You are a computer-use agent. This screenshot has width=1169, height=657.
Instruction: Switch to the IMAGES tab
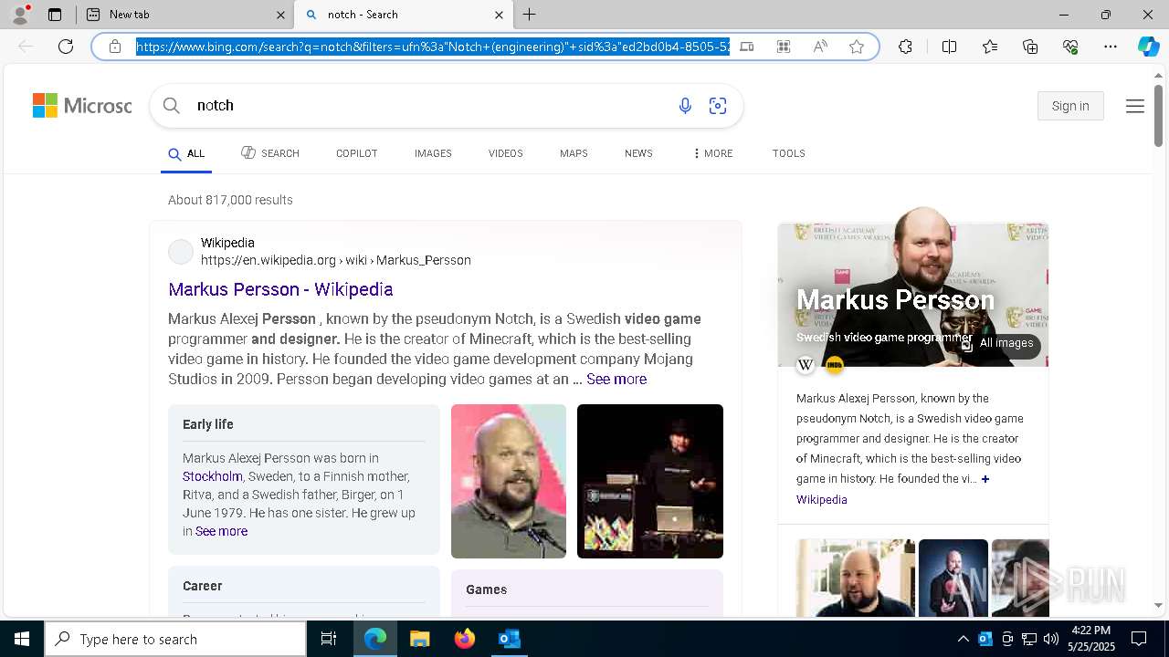click(x=433, y=153)
